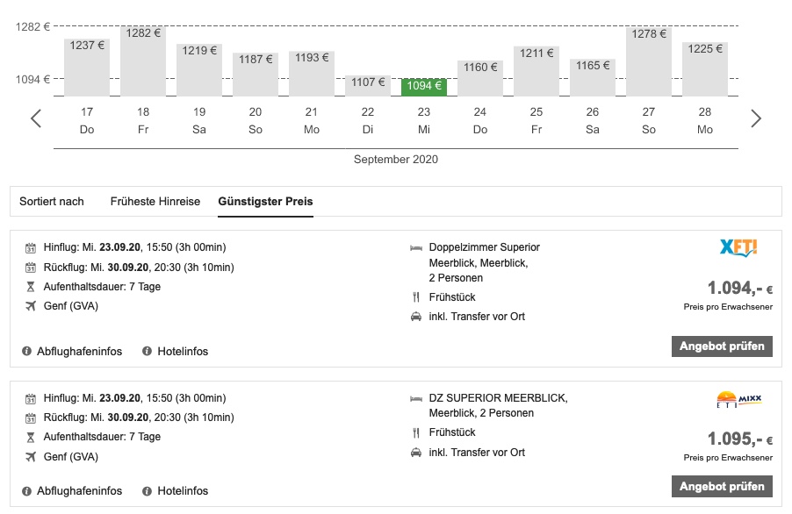Click info icon beside second Abflughafeninfos
Image resolution: width=792 pixels, height=514 pixels.
click(x=27, y=491)
